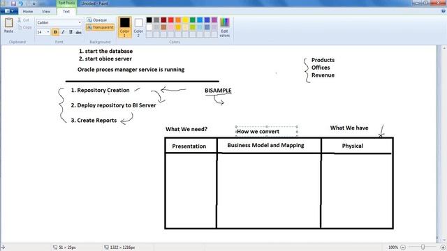Pick the turquoise blue swatch
This screenshot has height=251, width=447.
[x=200, y=20]
